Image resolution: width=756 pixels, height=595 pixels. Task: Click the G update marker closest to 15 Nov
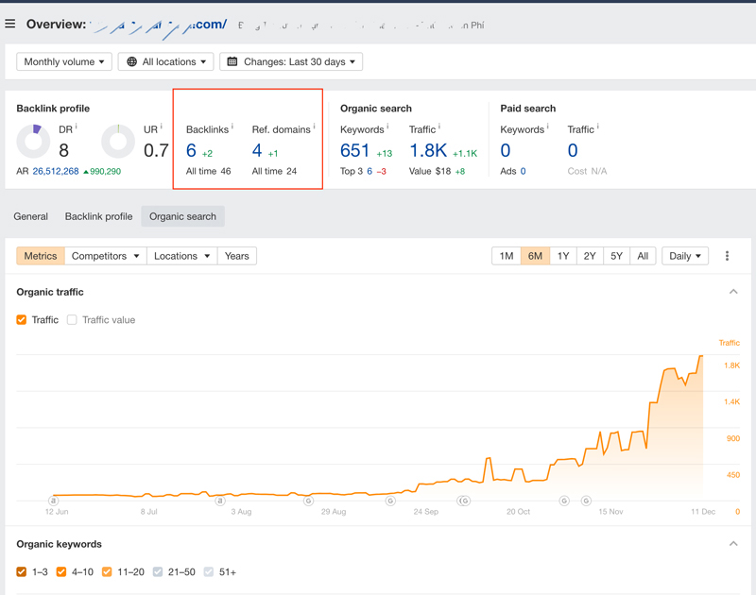pyautogui.click(x=586, y=501)
